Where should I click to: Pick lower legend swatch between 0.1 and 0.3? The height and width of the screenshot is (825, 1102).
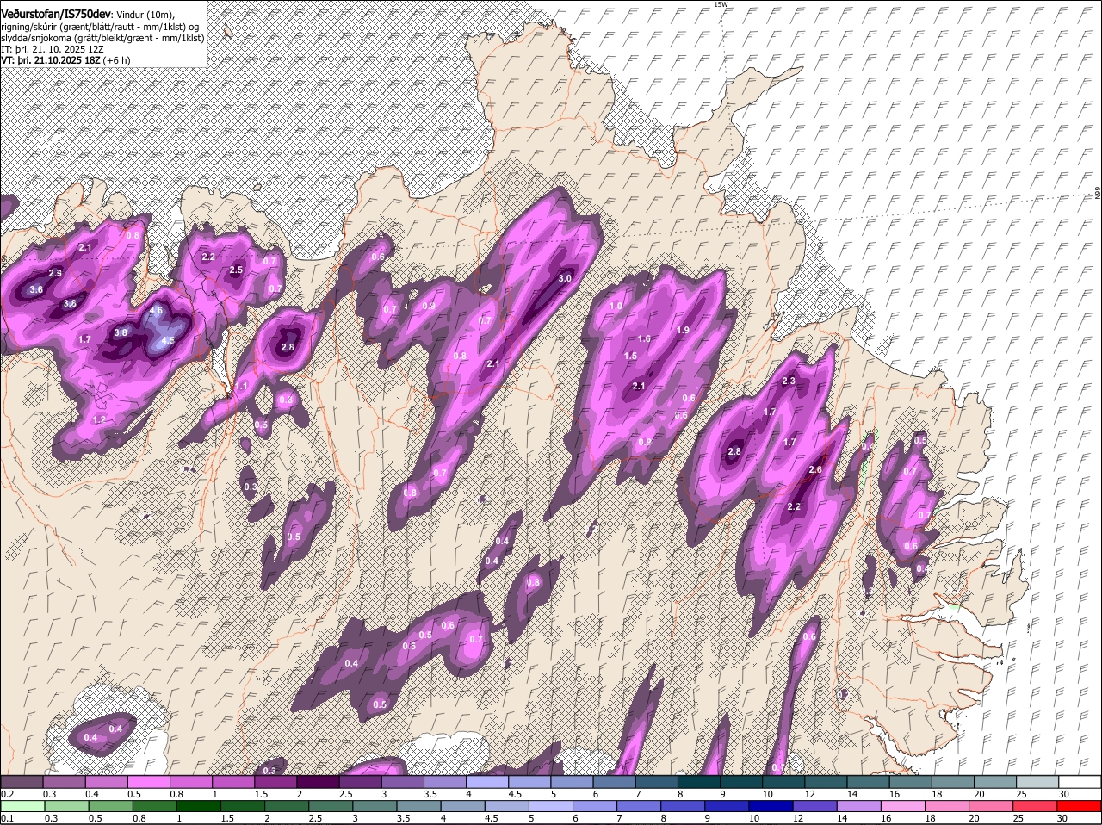[22, 806]
